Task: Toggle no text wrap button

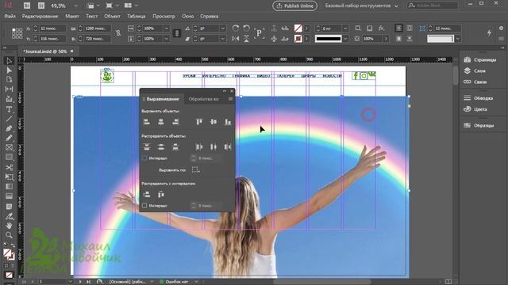Action: (x=398, y=28)
